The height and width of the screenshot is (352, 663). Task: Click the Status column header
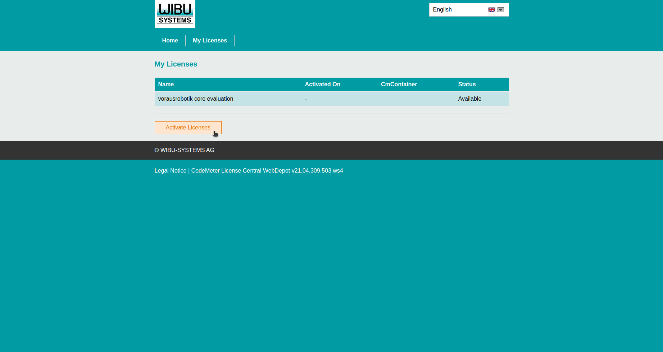point(467,84)
